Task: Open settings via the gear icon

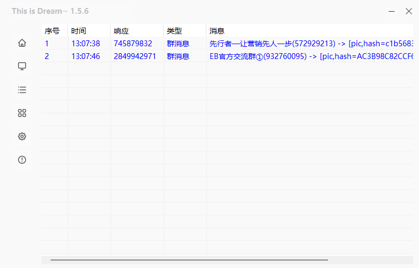Action: click(22, 137)
